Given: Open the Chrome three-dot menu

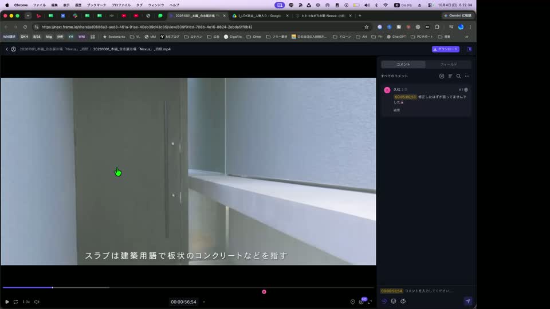Looking at the screenshot, I should click(470, 27).
